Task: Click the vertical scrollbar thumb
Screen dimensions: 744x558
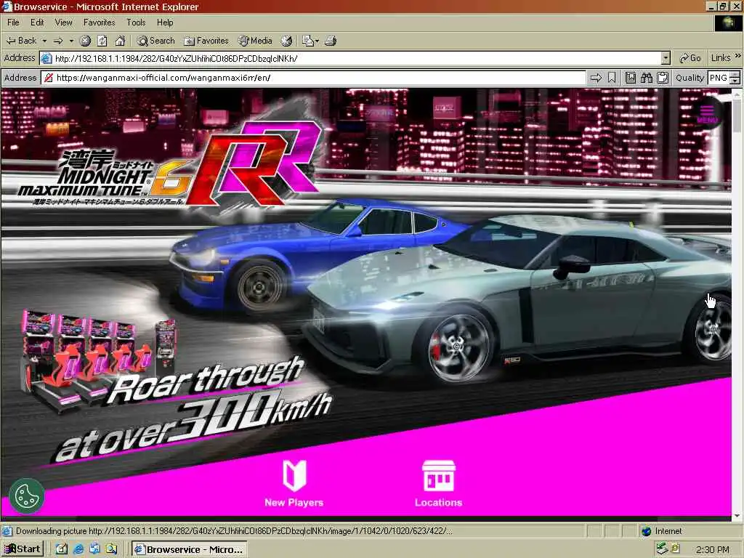Action: tap(737, 117)
